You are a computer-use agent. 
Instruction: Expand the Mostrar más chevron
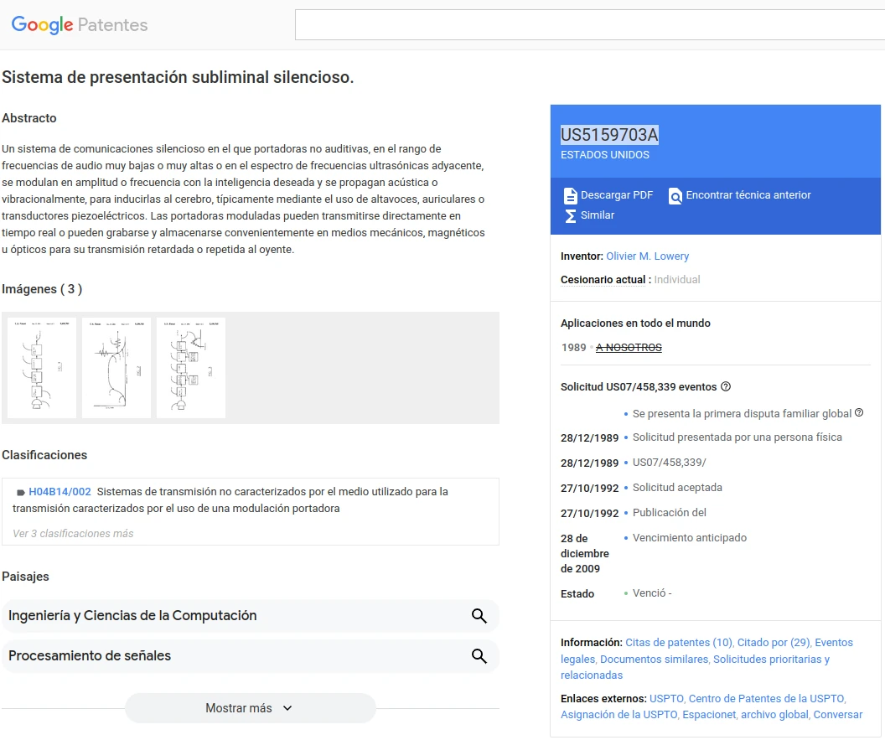pos(287,708)
